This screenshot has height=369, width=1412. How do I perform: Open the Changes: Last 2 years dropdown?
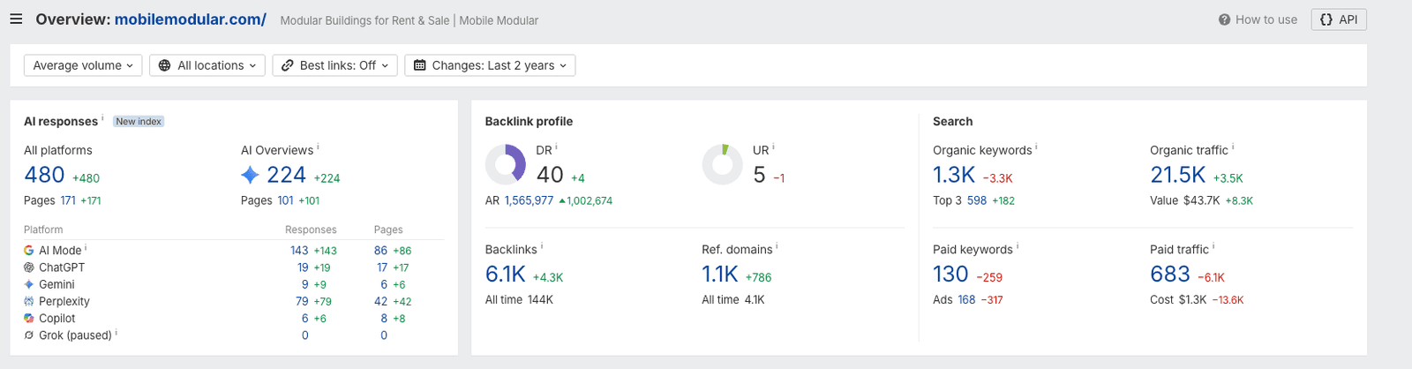click(490, 65)
